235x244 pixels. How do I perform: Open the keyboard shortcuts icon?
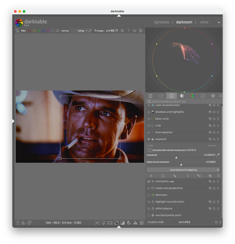(x=134, y=31)
